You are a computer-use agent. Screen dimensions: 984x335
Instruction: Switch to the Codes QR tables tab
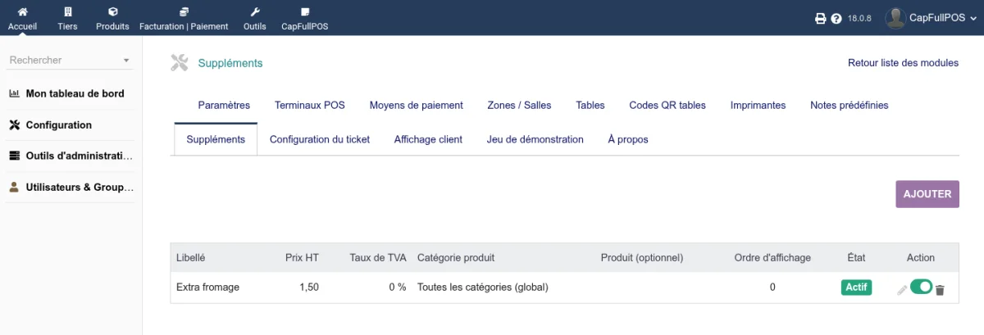tap(667, 105)
